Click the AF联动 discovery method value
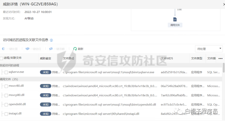Image resolution: width=225 pixels, height=121 pixels. coord(29,18)
